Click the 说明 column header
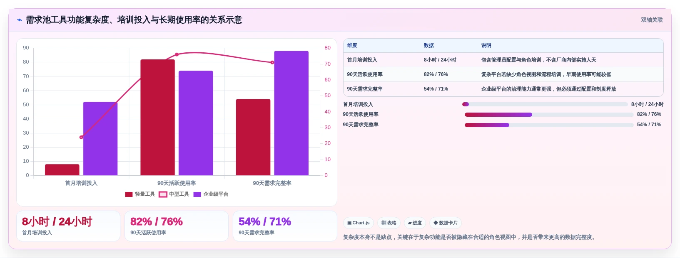Viewport: 680px width, 258px height. pos(486,45)
